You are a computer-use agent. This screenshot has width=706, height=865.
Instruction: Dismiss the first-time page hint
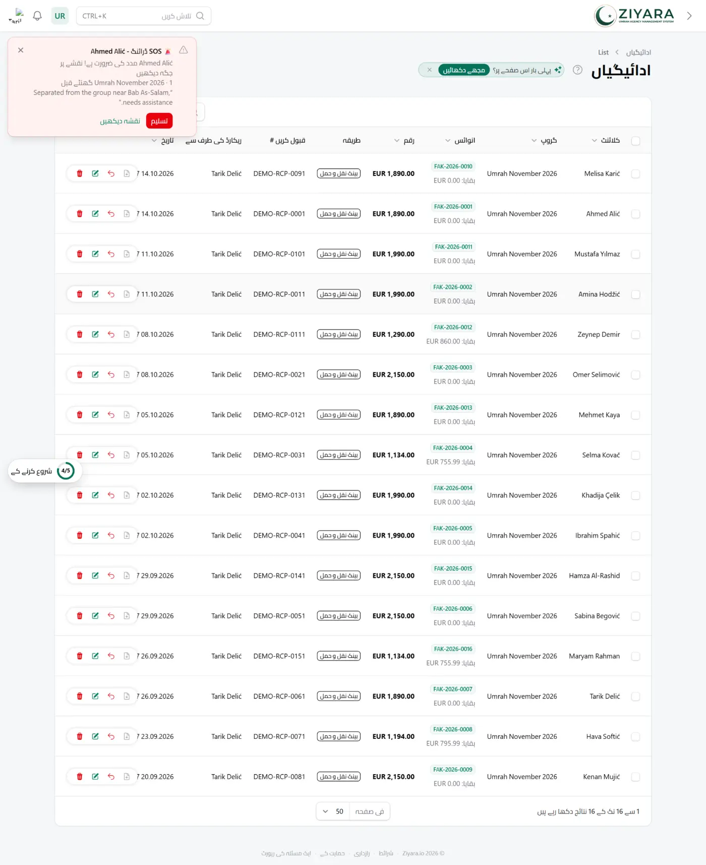click(x=430, y=70)
